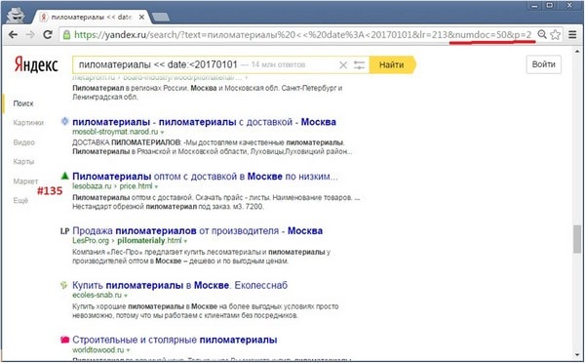Open Продажа пиломатериалов от производителя link
585x363 pixels.
(x=197, y=231)
